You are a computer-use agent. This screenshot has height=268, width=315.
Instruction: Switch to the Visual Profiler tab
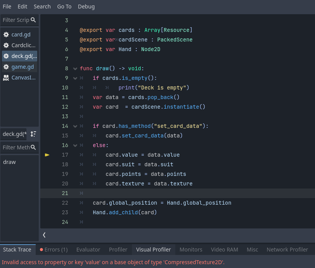(153, 250)
